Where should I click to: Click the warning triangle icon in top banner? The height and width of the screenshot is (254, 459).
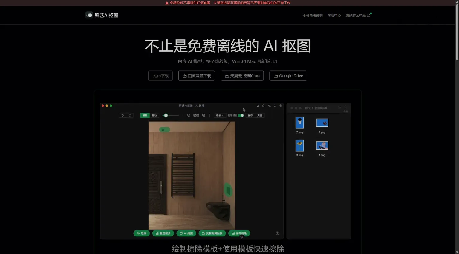[167, 3]
